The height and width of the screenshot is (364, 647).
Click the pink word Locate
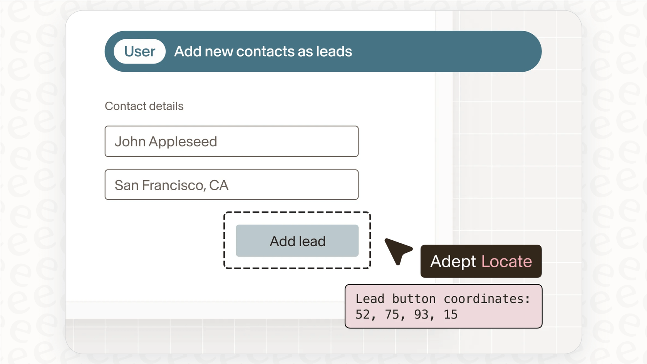(x=506, y=262)
